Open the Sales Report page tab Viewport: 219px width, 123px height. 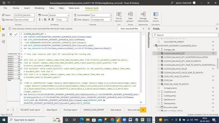pos(52,110)
